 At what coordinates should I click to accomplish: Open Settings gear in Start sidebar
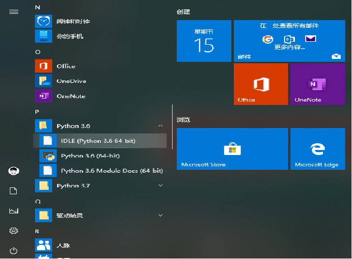(x=14, y=231)
